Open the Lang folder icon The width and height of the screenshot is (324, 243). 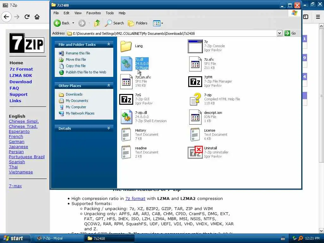(x=126, y=46)
